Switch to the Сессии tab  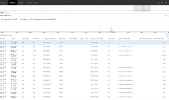[x=13, y=3]
